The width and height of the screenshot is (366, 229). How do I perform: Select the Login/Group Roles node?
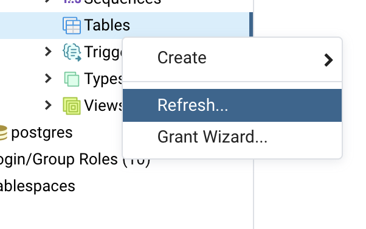[75, 160]
